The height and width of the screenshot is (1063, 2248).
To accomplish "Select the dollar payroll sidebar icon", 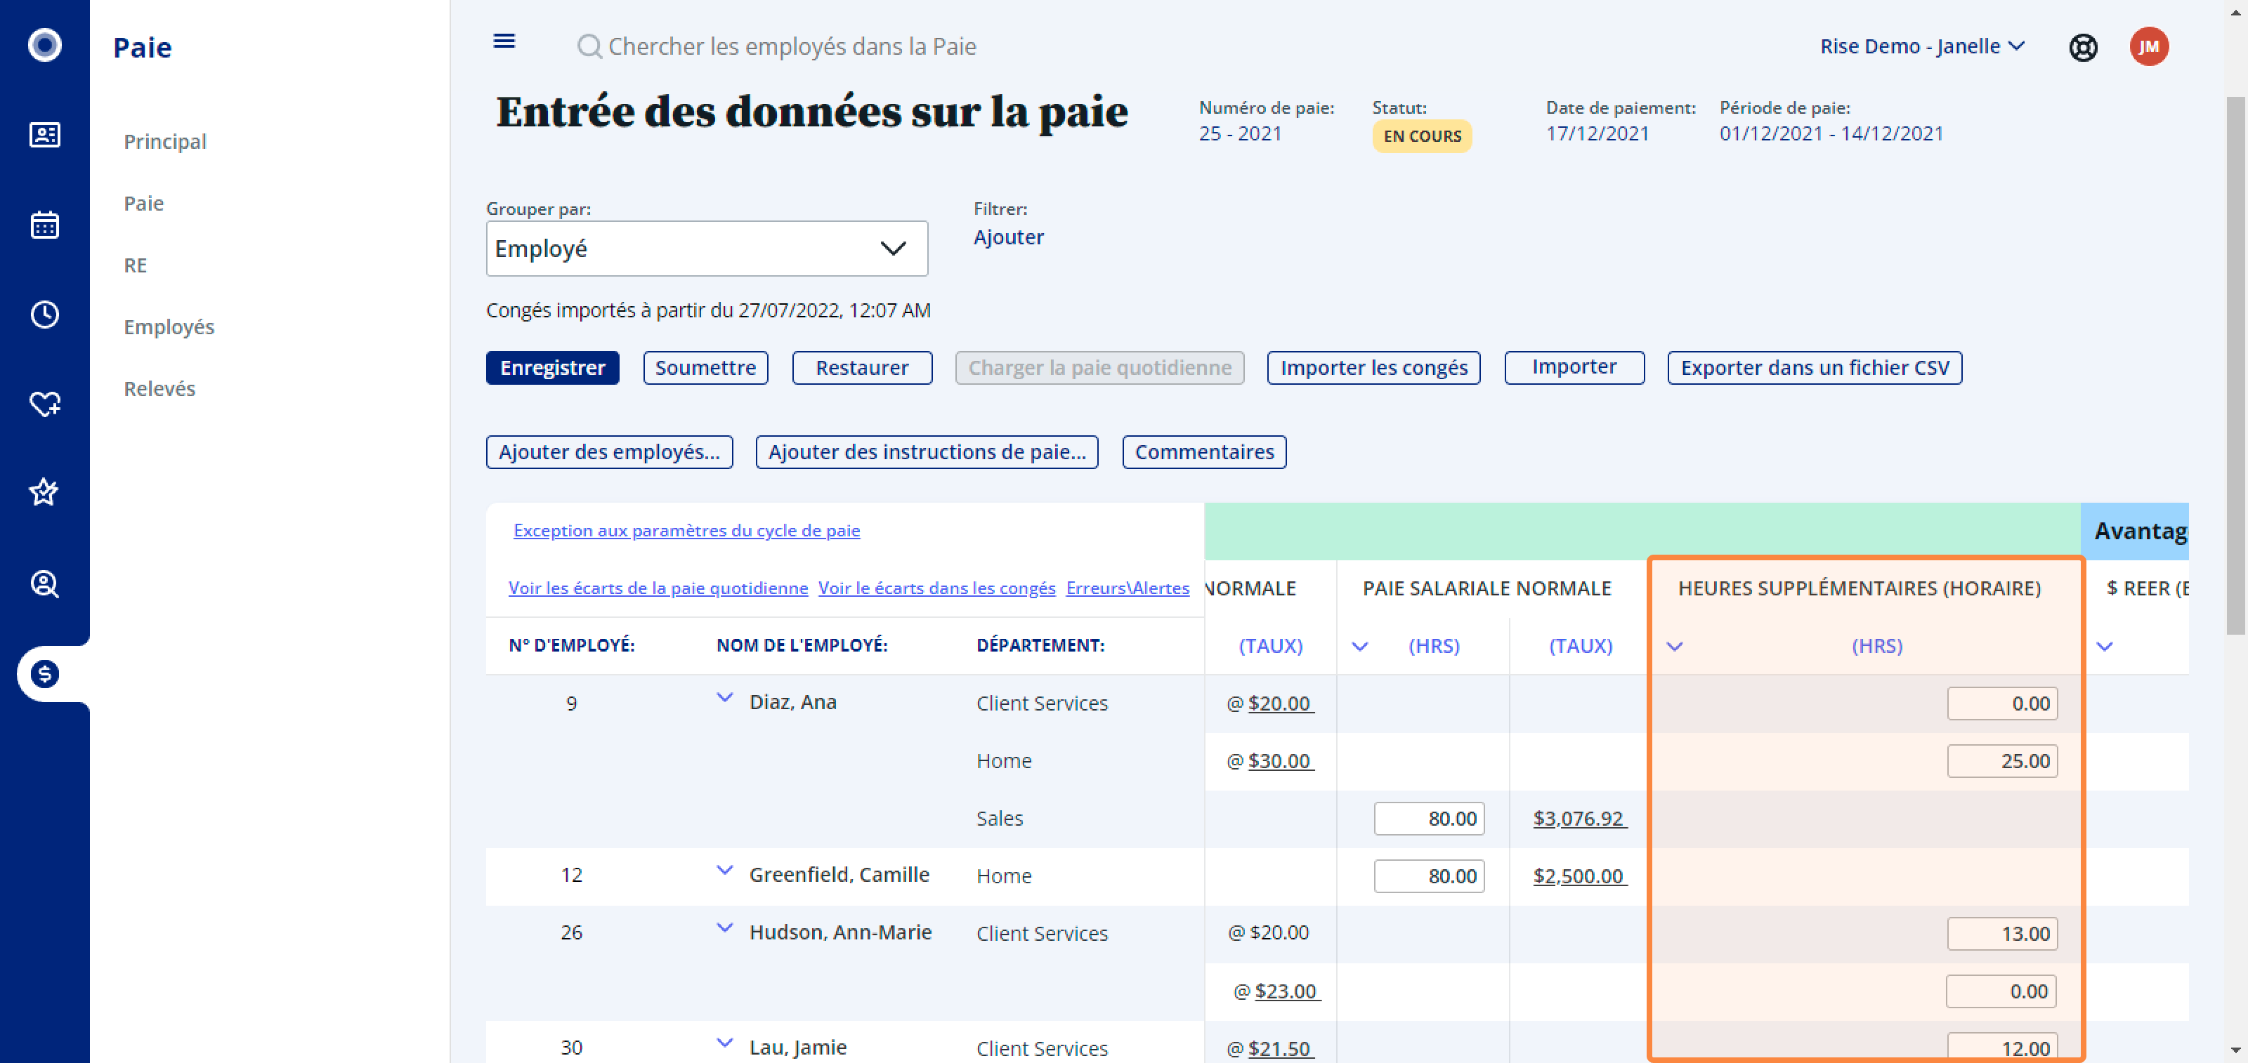I will pos(44,674).
